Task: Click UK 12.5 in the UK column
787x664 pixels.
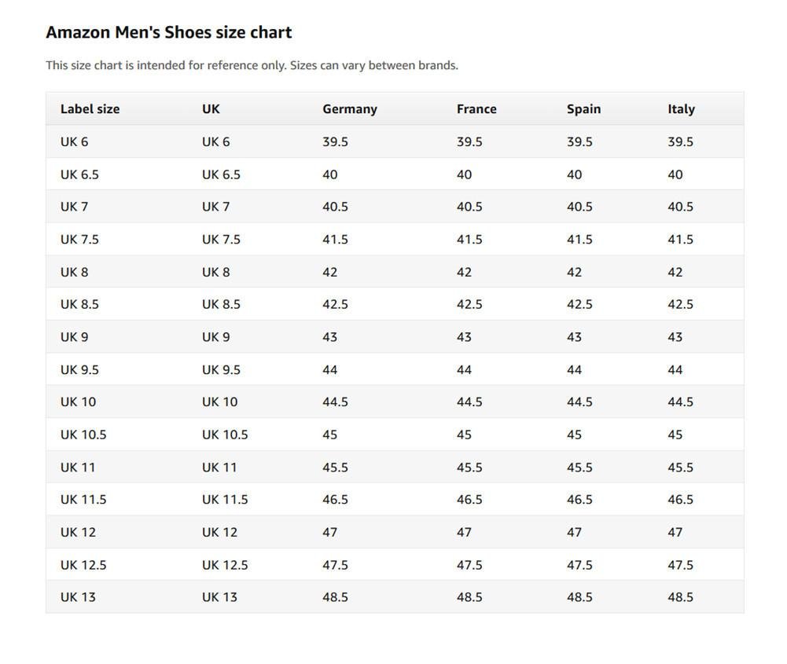Action: [225, 564]
